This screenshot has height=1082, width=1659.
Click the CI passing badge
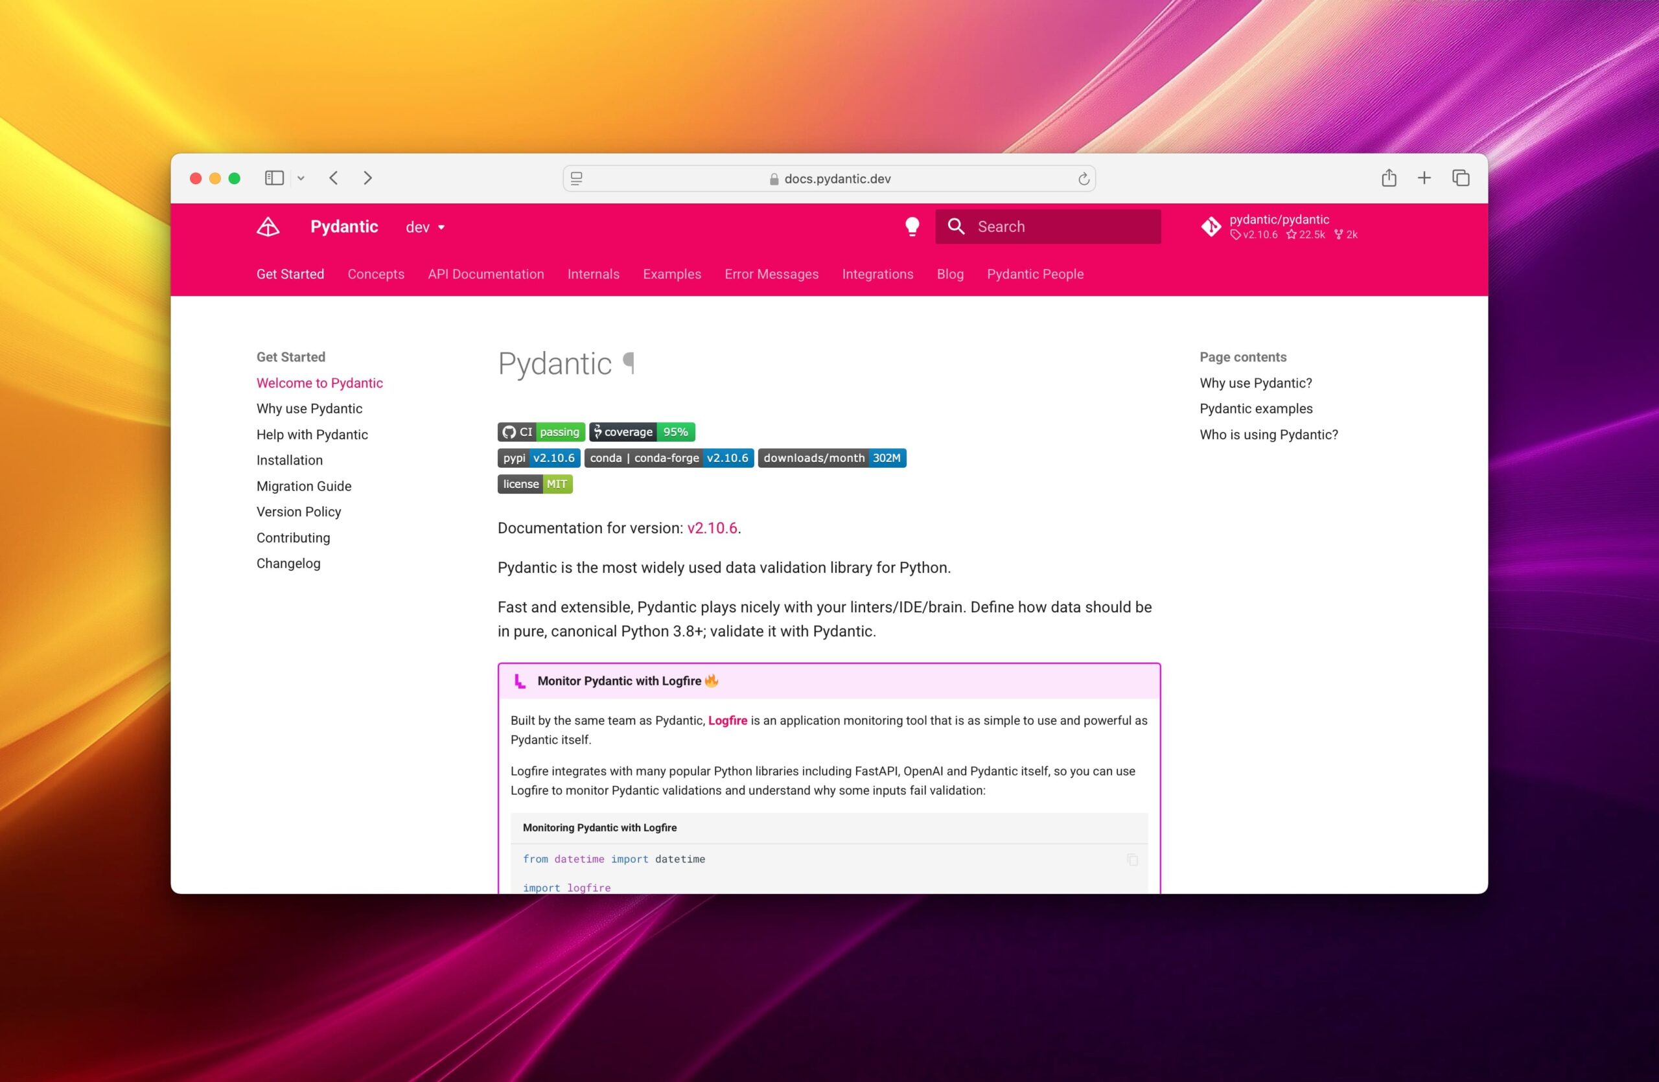(541, 432)
